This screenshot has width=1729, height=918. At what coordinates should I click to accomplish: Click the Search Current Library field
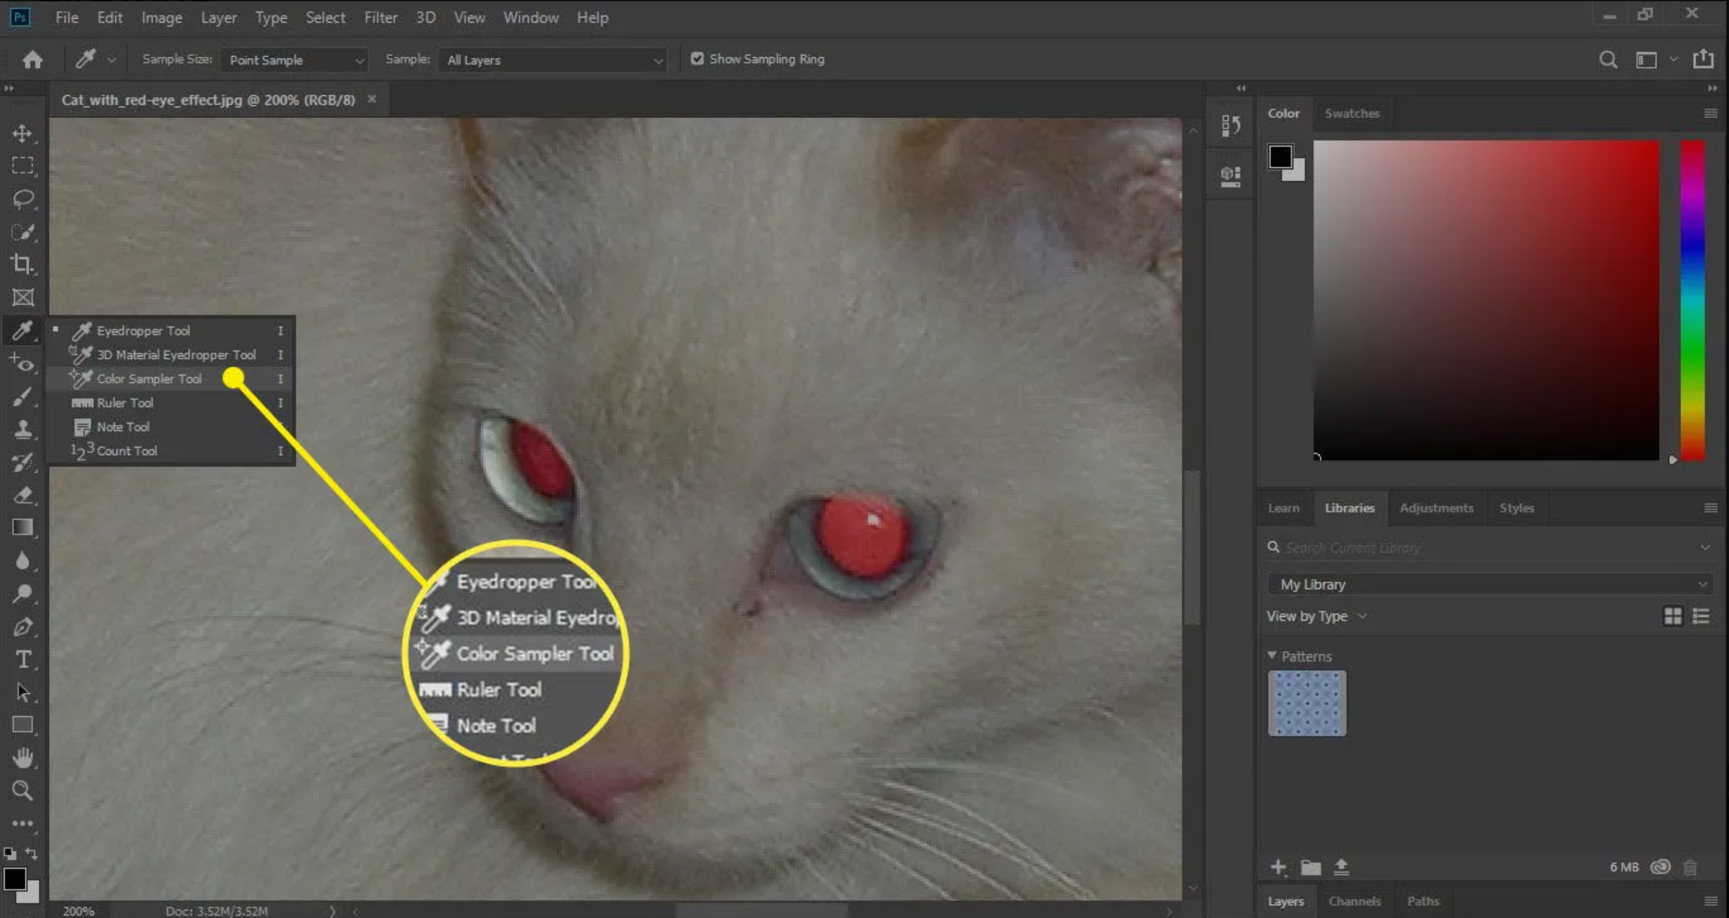point(1490,548)
